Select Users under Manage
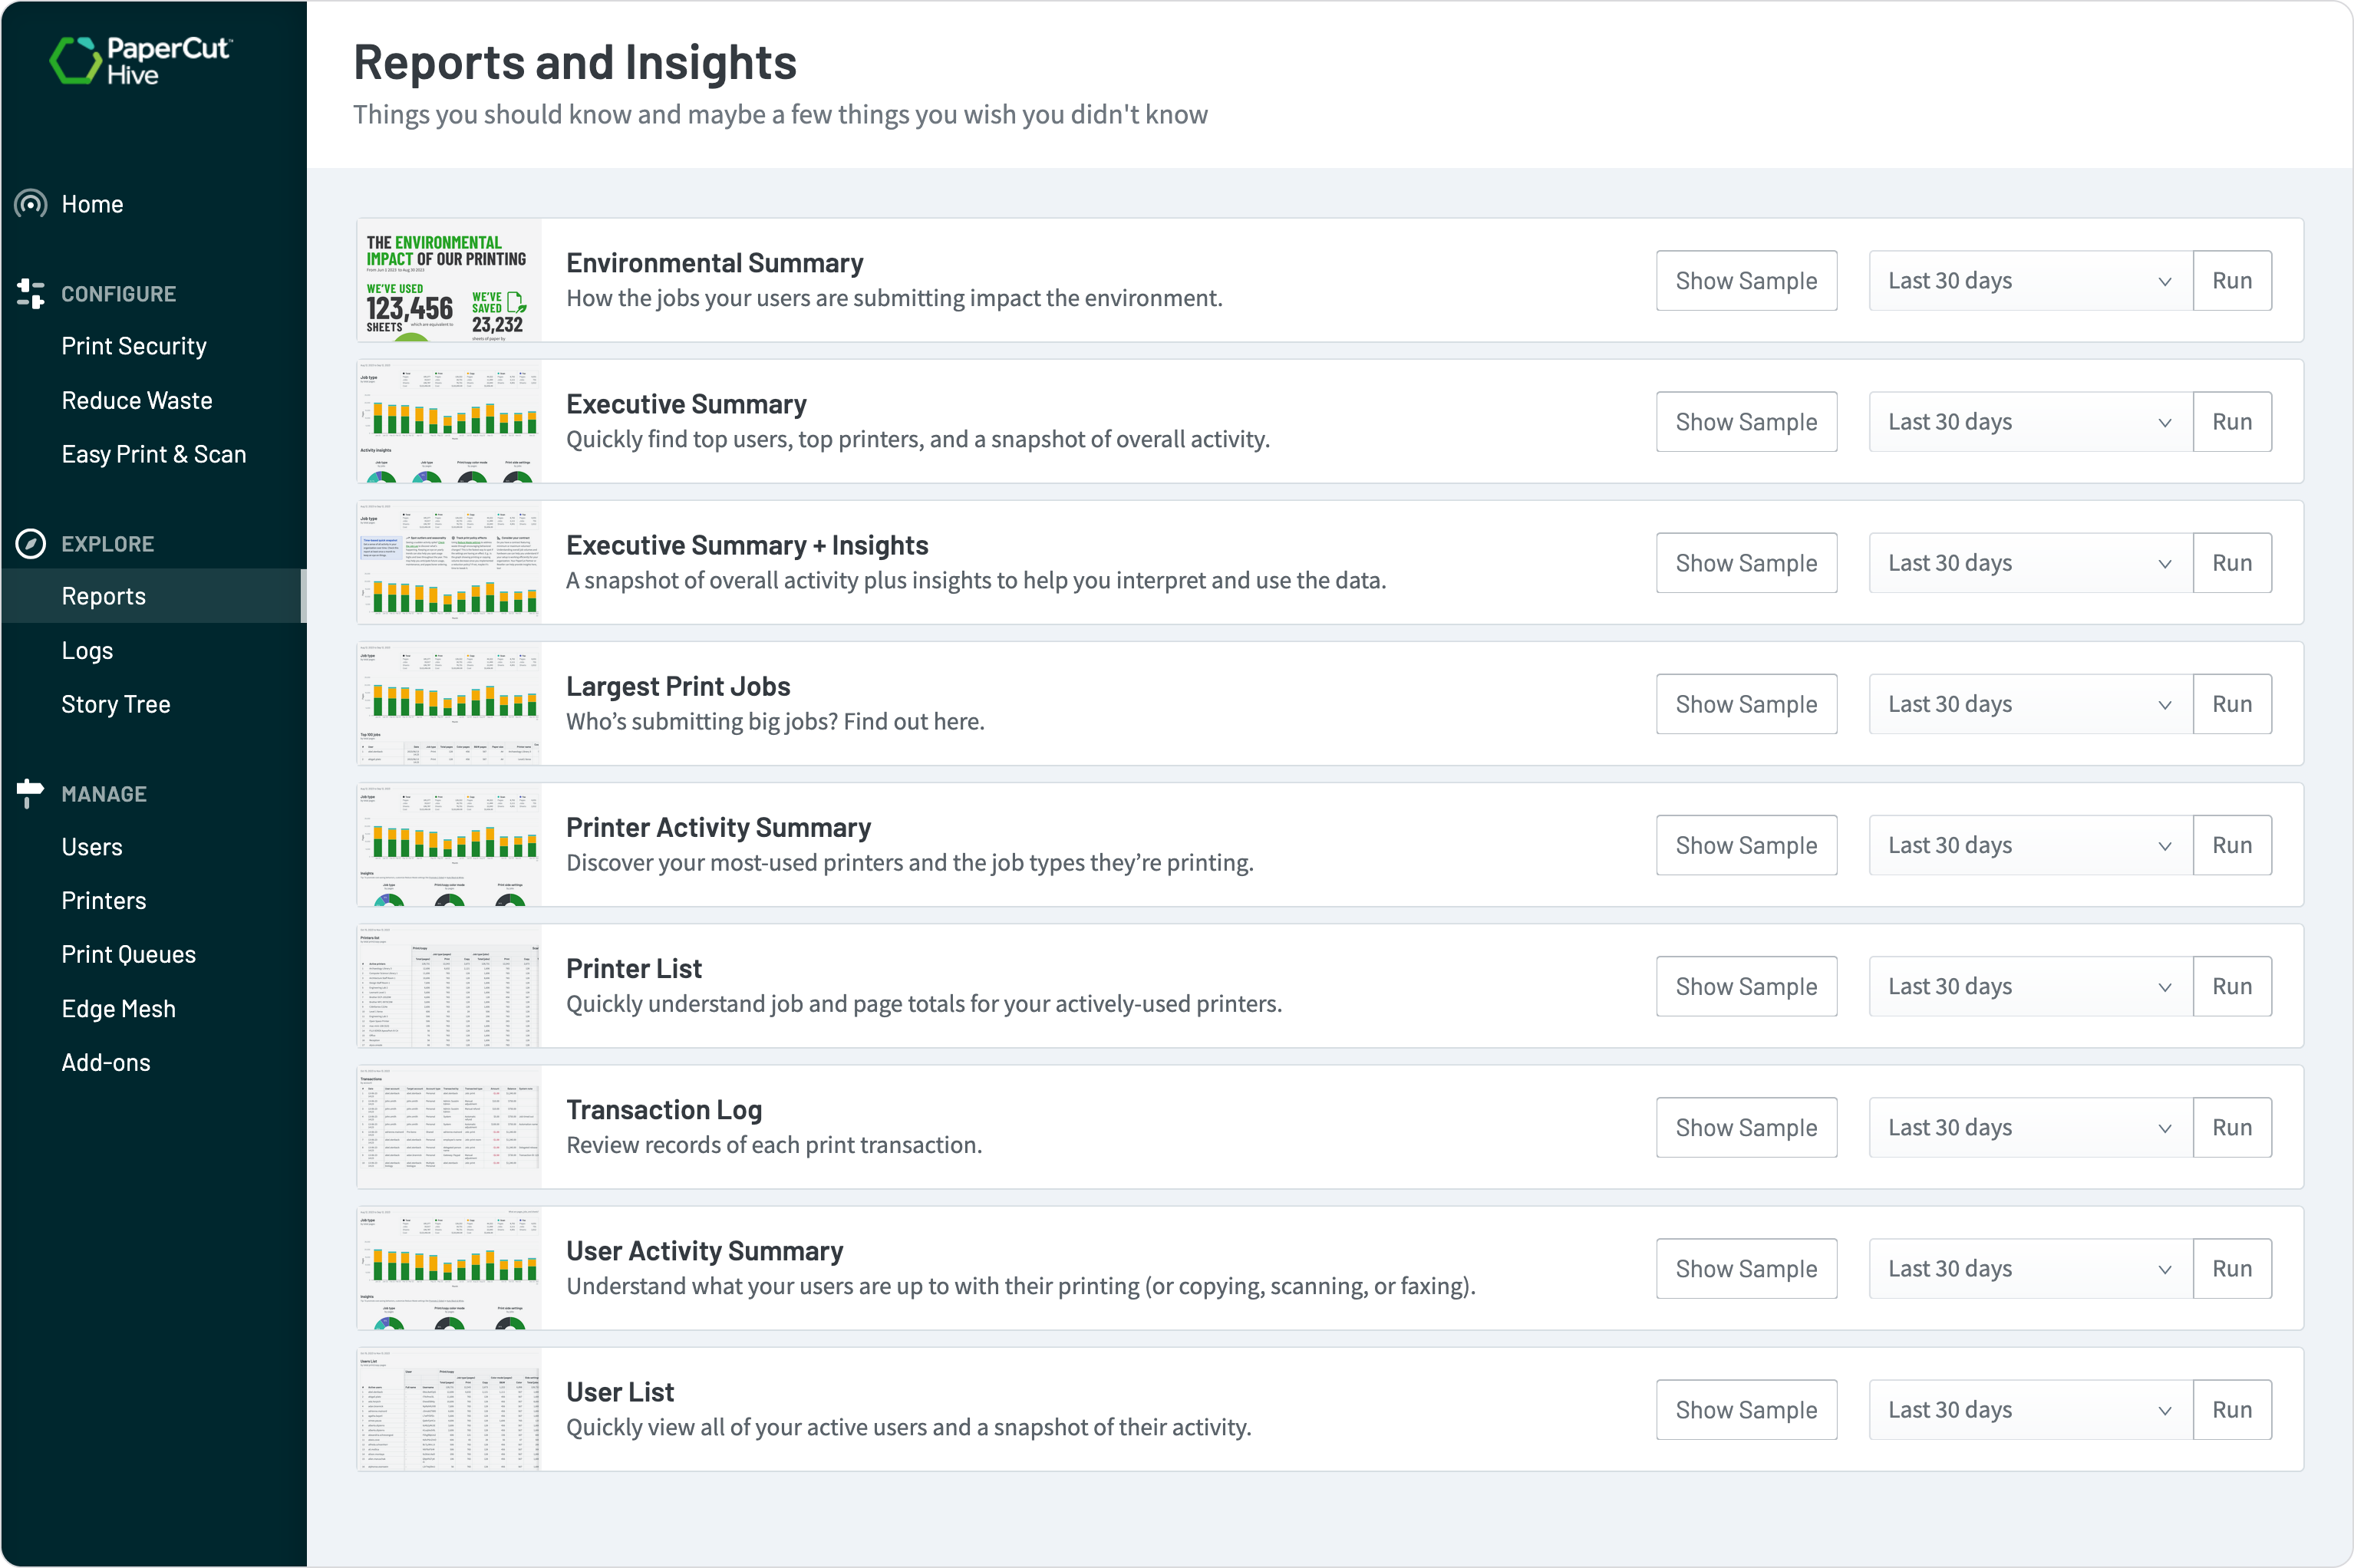 tap(92, 846)
